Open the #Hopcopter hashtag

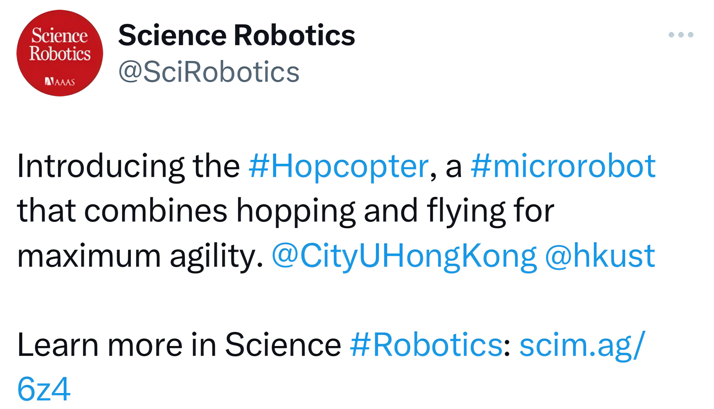(x=339, y=166)
